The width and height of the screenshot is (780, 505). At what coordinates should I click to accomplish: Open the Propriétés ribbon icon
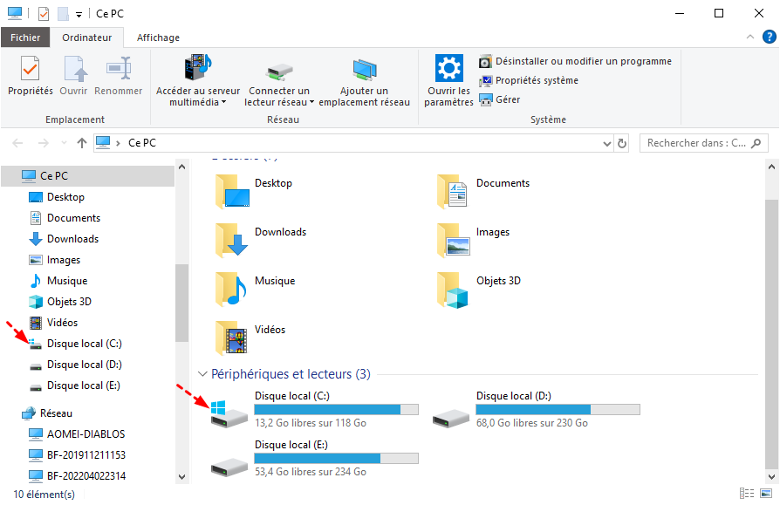point(30,69)
